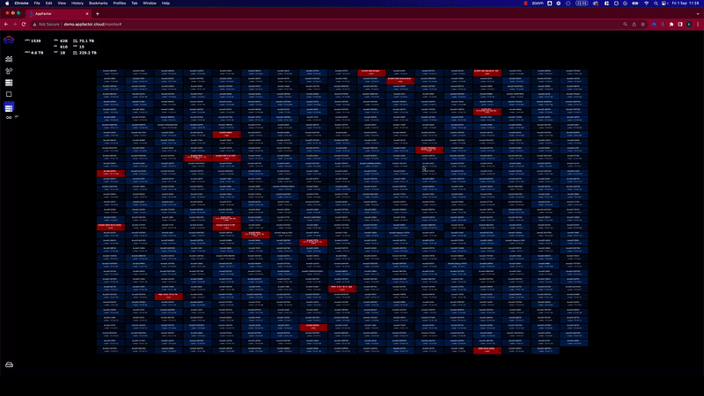
Task: Select the red alert tile in the grid's last row
Action: pos(488,350)
